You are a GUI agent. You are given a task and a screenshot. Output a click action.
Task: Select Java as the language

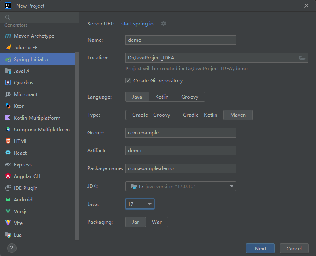coord(137,97)
